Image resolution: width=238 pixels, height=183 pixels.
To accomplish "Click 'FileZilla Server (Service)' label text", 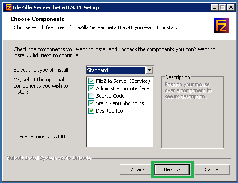I will [x=123, y=81].
